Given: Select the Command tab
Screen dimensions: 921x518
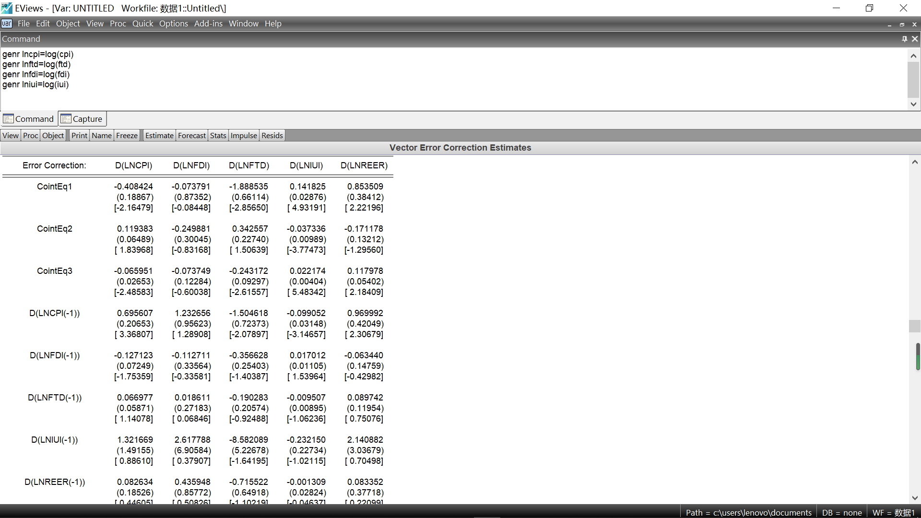Looking at the screenshot, I should pyautogui.click(x=29, y=119).
